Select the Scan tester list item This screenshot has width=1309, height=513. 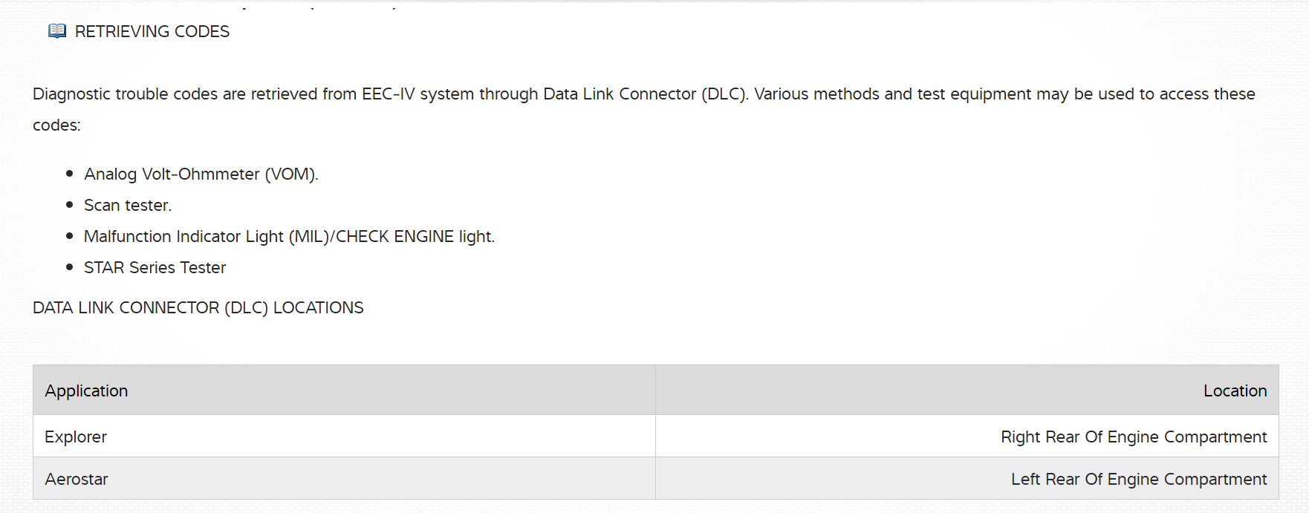128,206
